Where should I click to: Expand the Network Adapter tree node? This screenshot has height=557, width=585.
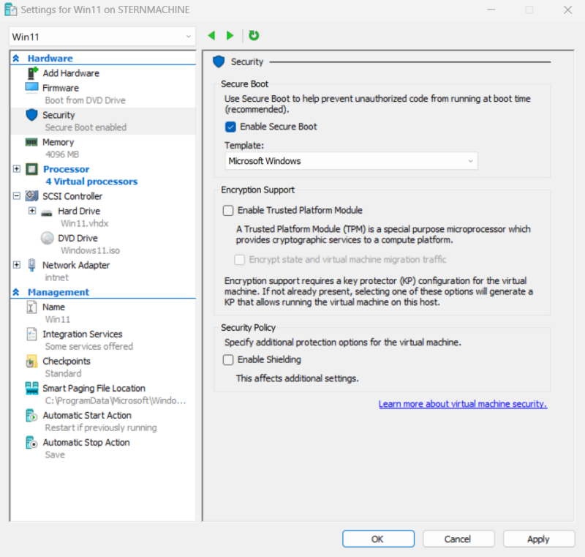[16, 265]
